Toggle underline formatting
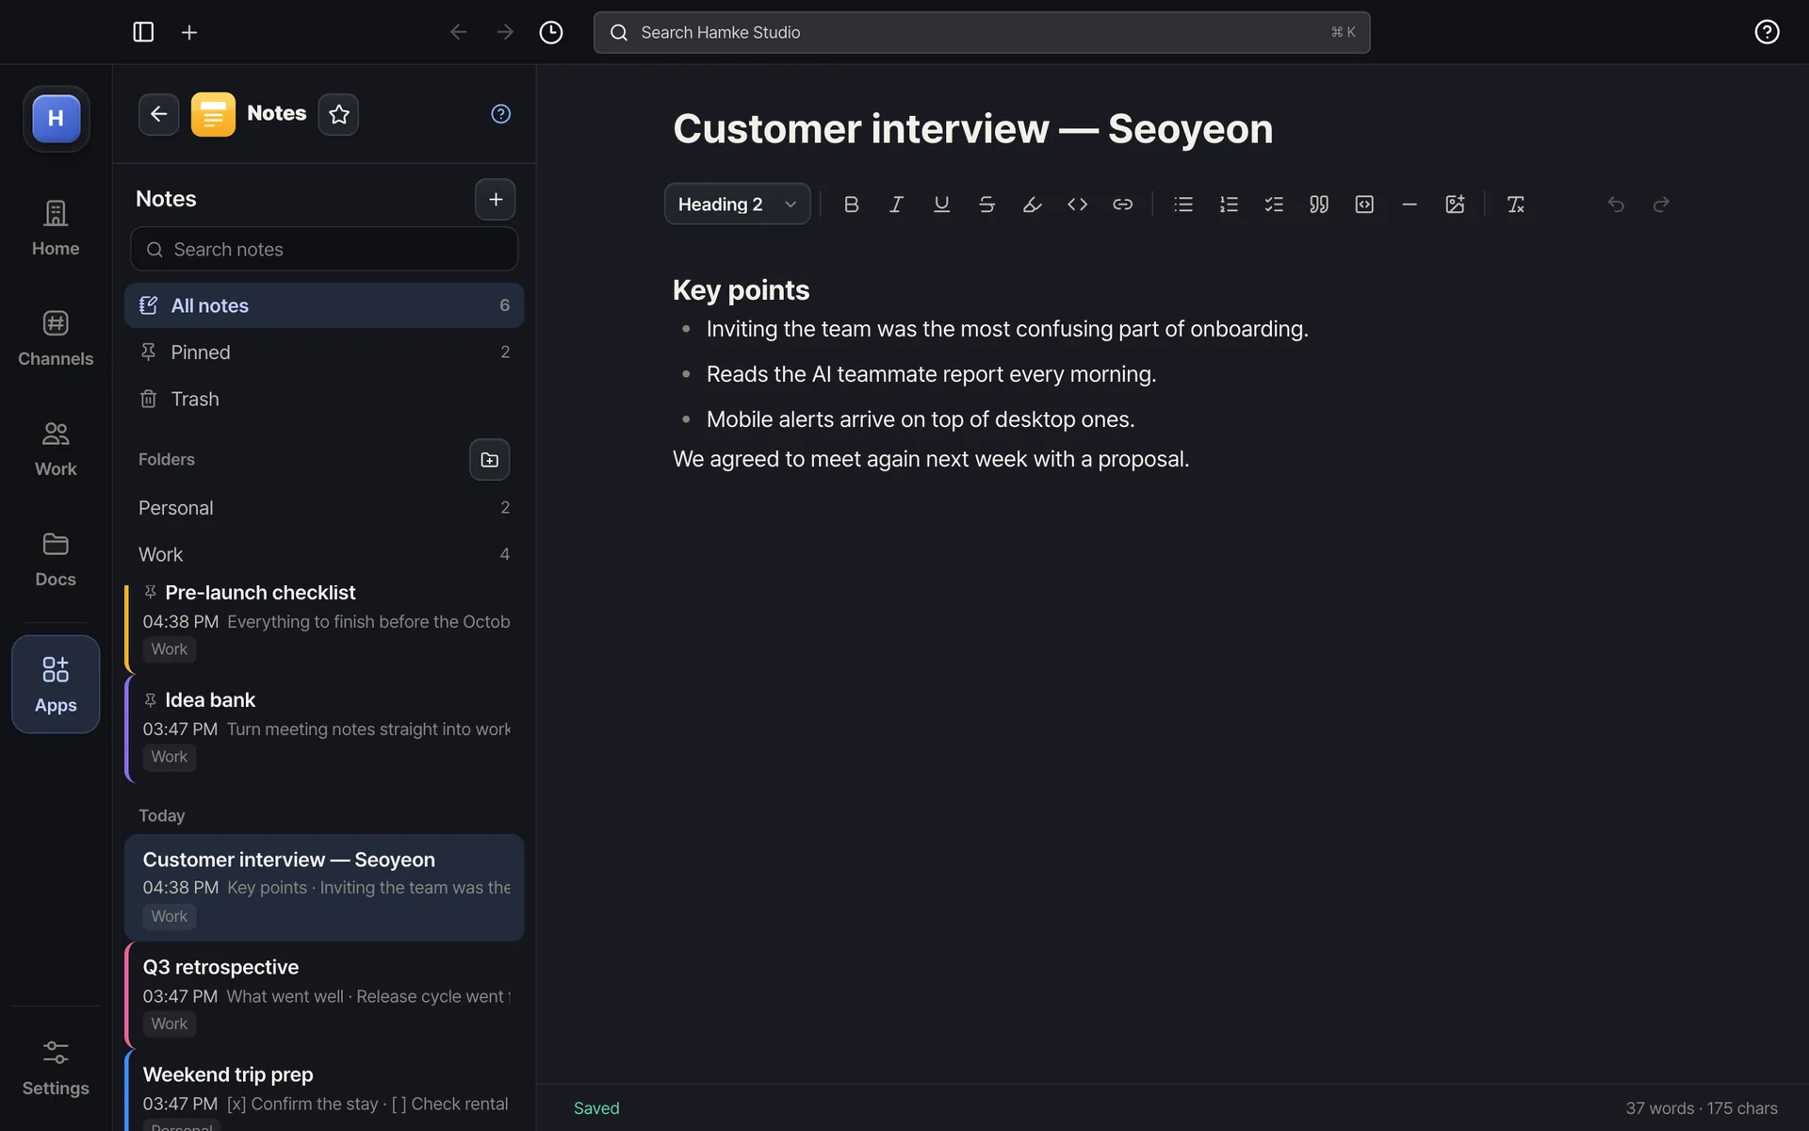Image resolution: width=1809 pixels, height=1131 pixels. tap(941, 205)
